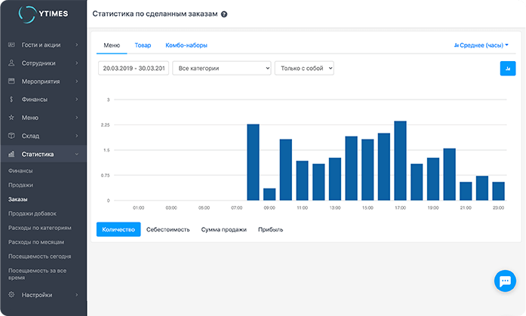The height and width of the screenshot is (316, 526).
Task: Switch to the Товар tab
Action: (x=143, y=45)
